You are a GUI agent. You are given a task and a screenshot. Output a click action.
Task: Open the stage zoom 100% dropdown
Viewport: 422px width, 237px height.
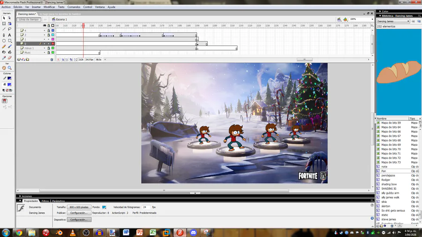pos(372,19)
